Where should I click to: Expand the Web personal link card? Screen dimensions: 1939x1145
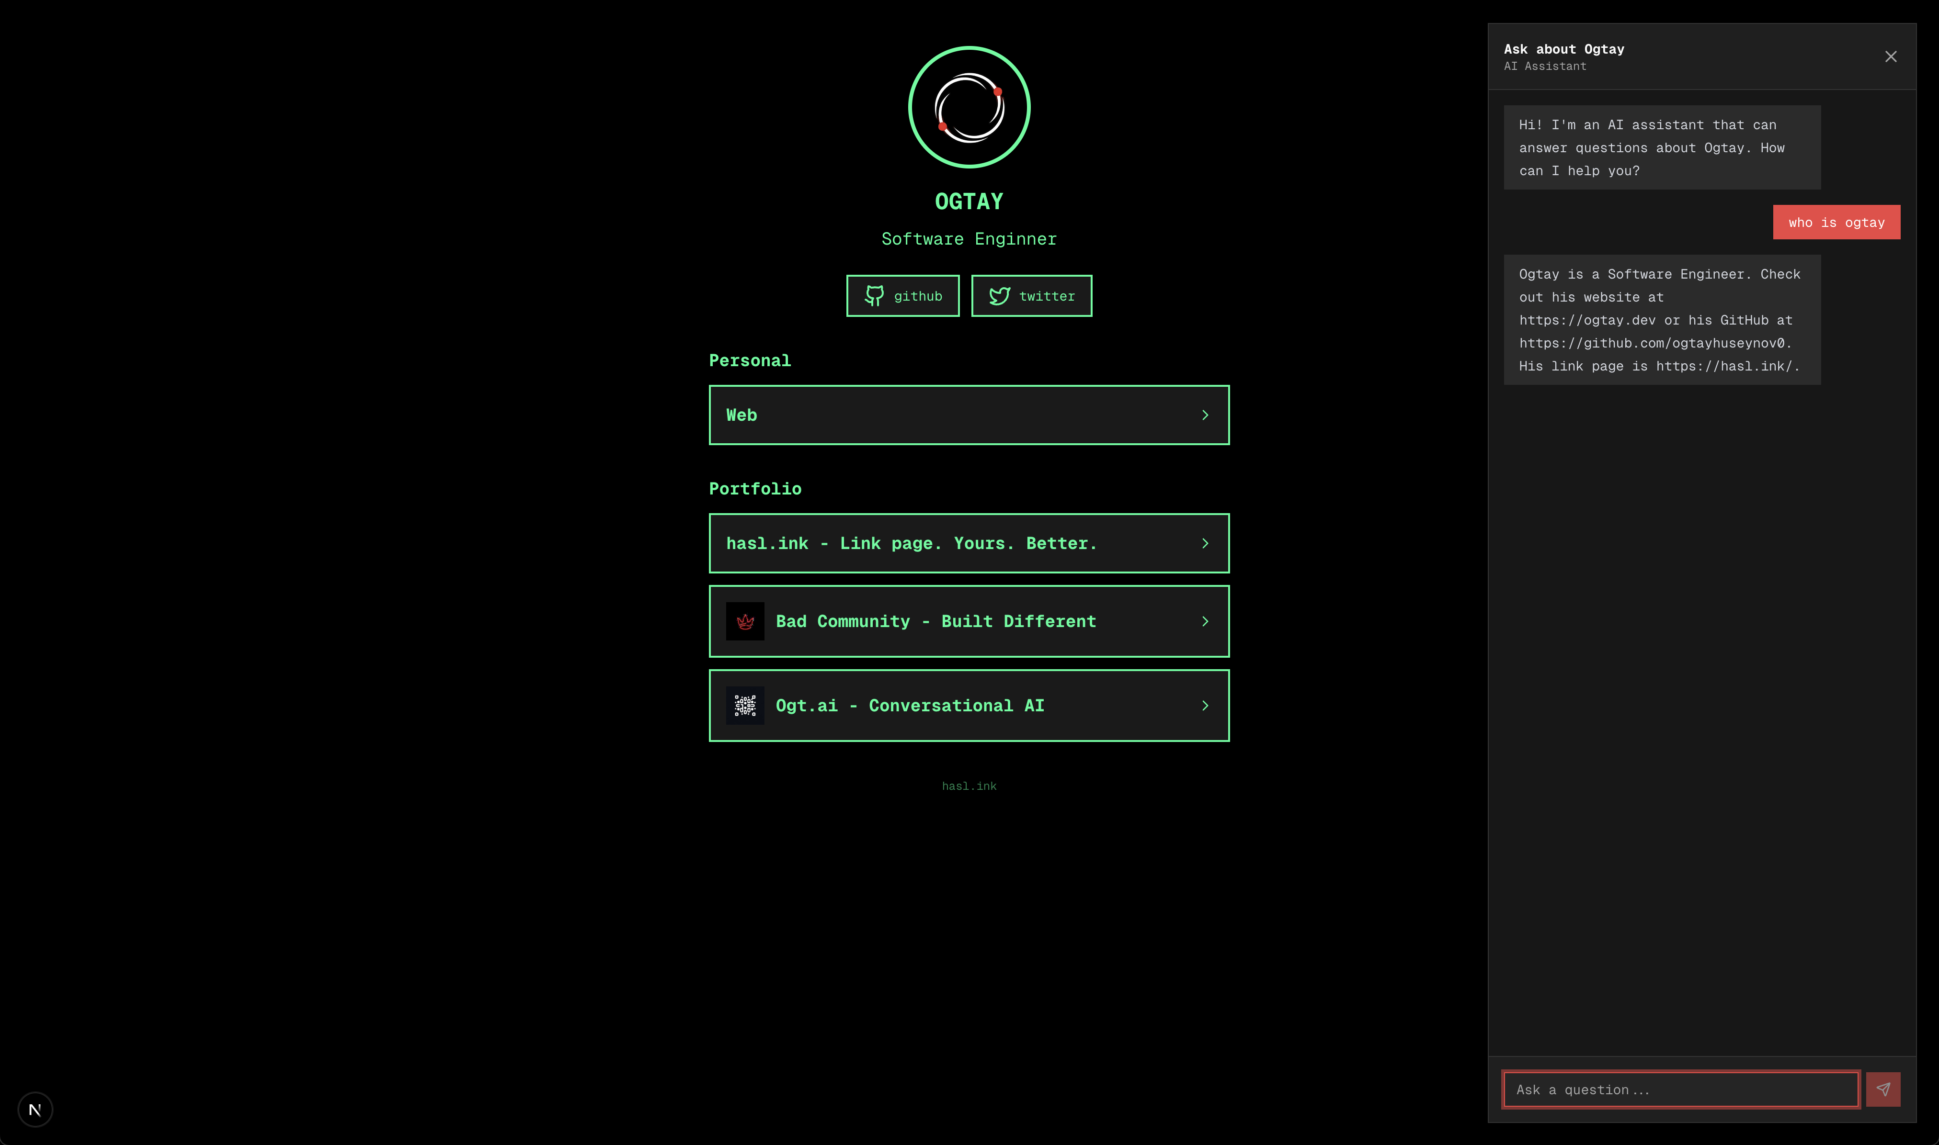coord(969,415)
